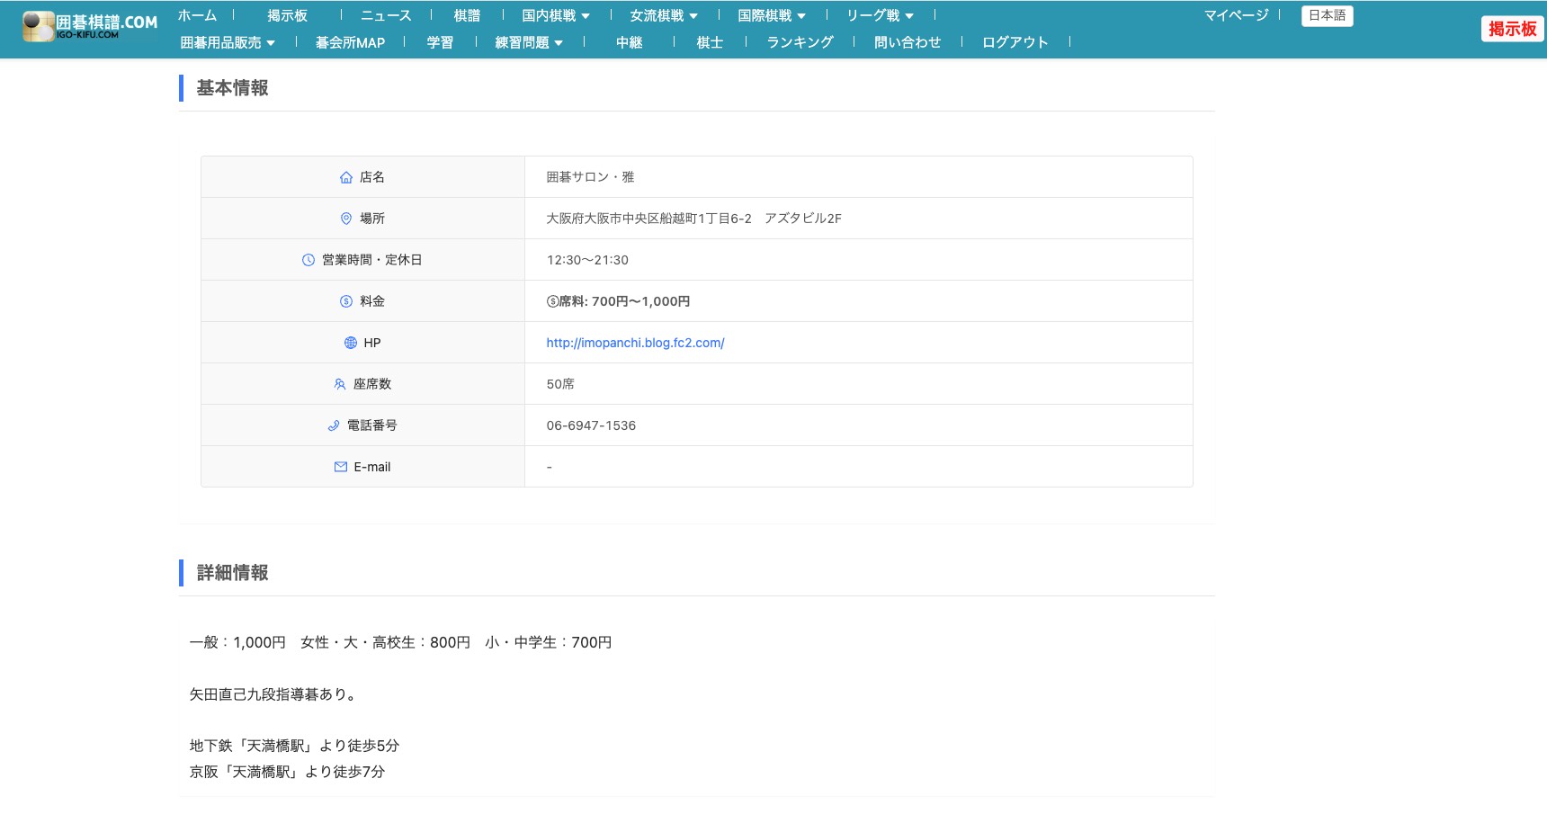
Task: Open the ランキング page
Action: coord(800,42)
